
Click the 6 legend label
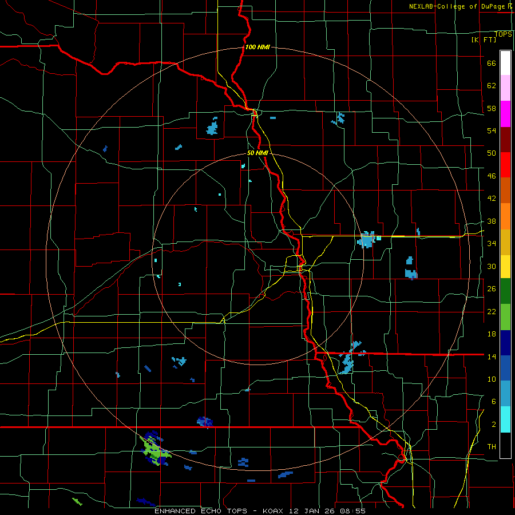click(x=493, y=401)
